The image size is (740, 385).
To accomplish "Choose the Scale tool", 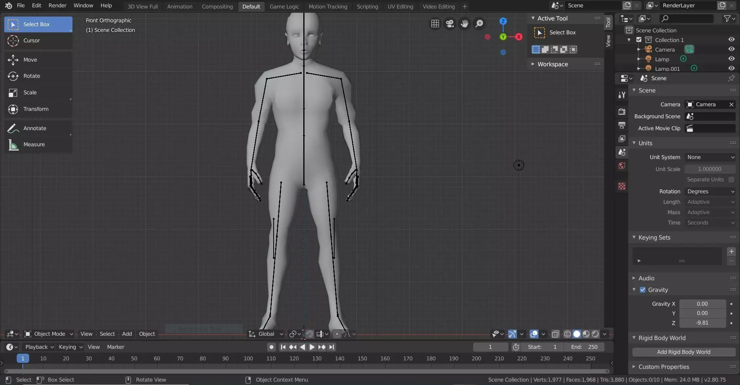I will coord(38,92).
